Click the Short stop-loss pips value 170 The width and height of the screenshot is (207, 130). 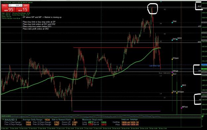coord(90,124)
